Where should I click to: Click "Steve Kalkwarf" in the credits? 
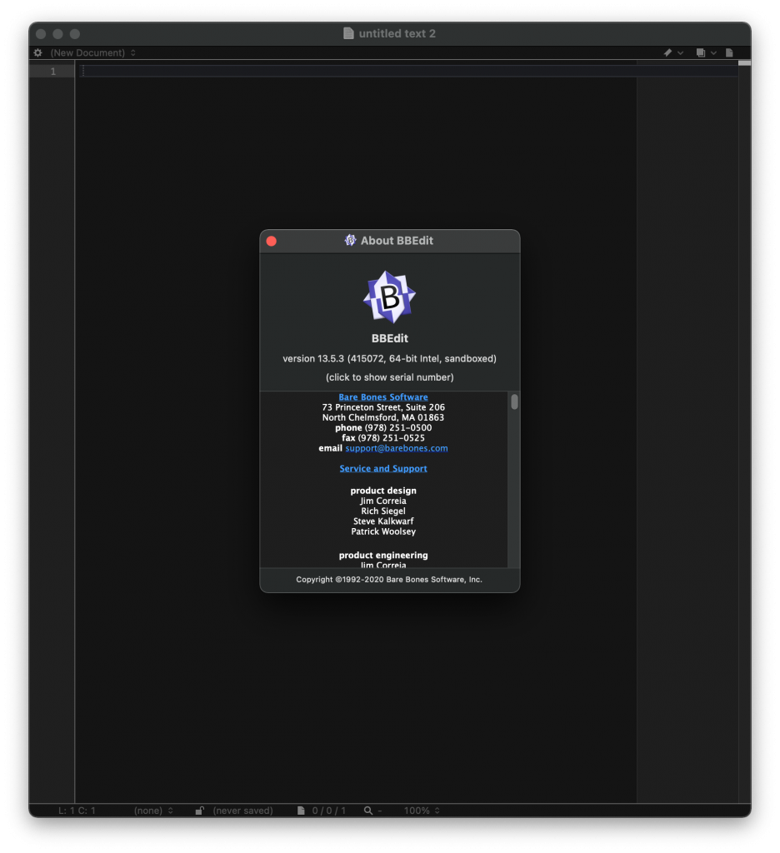(x=383, y=521)
